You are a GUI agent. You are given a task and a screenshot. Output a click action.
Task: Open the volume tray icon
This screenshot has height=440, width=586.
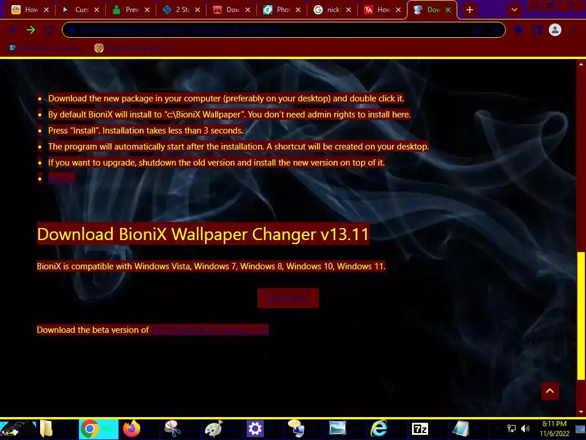click(525, 429)
